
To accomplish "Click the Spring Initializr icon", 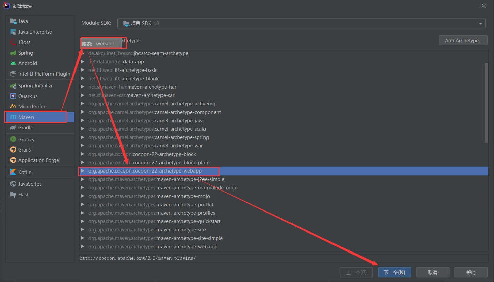I will (x=13, y=86).
